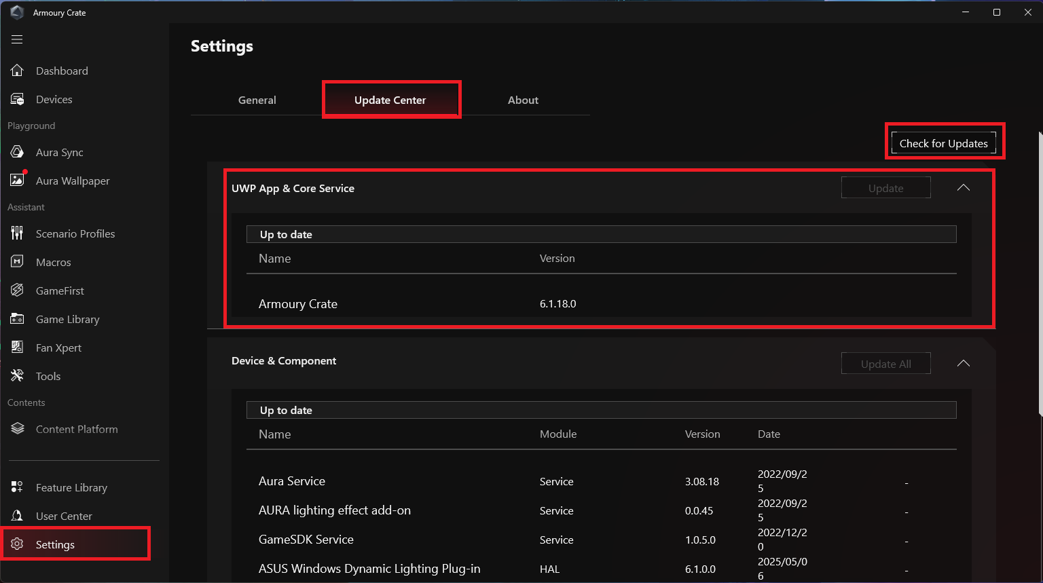The image size is (1043, 583).
Task: Click the HAL module cell
Action: coord(550,569)
